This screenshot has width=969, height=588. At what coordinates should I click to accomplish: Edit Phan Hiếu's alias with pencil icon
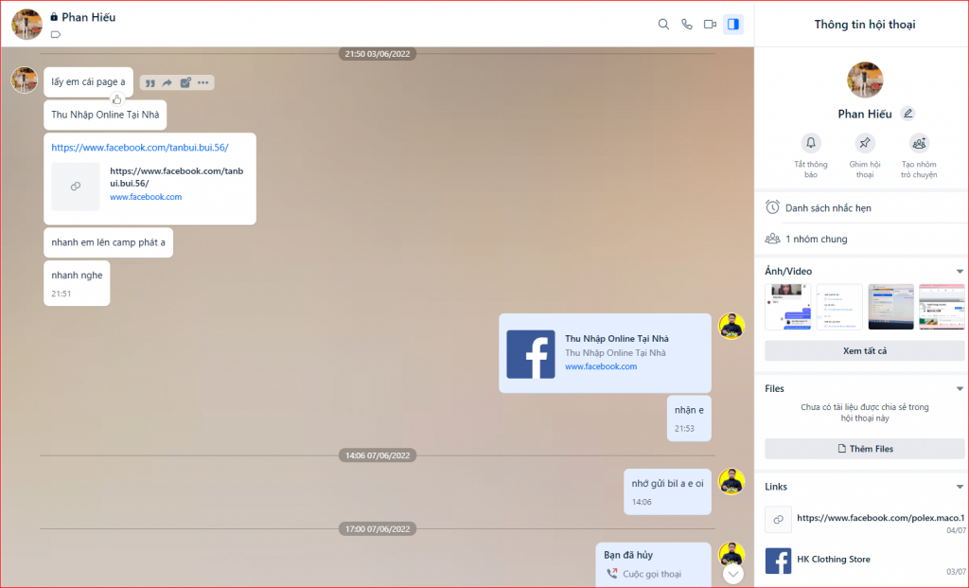pos(908,114)
